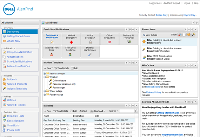The height and width of the screenshot is (137, 200).
Task: Collapse the Incident Templates panel
Action: 130,63
